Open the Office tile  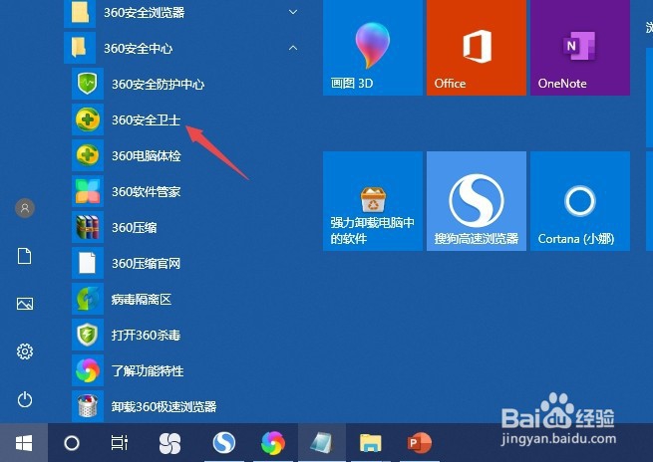point(477,48)
